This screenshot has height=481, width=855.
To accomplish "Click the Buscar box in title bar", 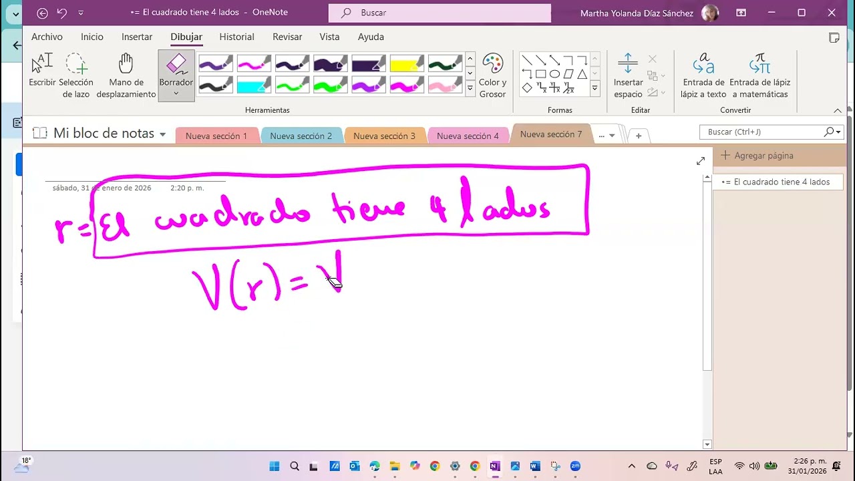I will click(x=440, y=13).
